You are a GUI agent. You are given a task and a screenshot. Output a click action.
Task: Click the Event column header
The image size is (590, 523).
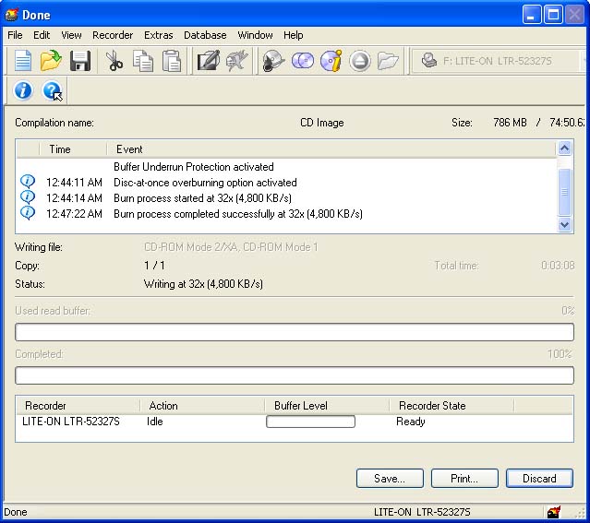331,149
